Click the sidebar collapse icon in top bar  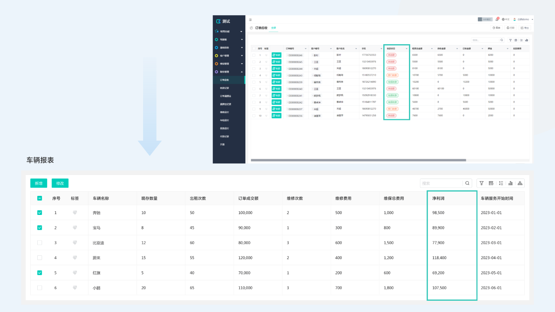[250, 19]
